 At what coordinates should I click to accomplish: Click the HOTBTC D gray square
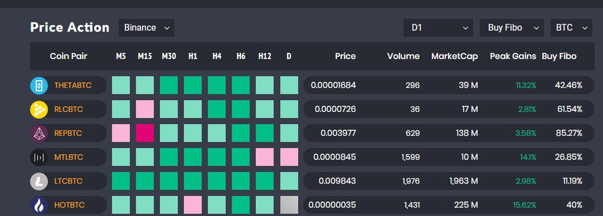pyautogui.click(x=289, y=205)
